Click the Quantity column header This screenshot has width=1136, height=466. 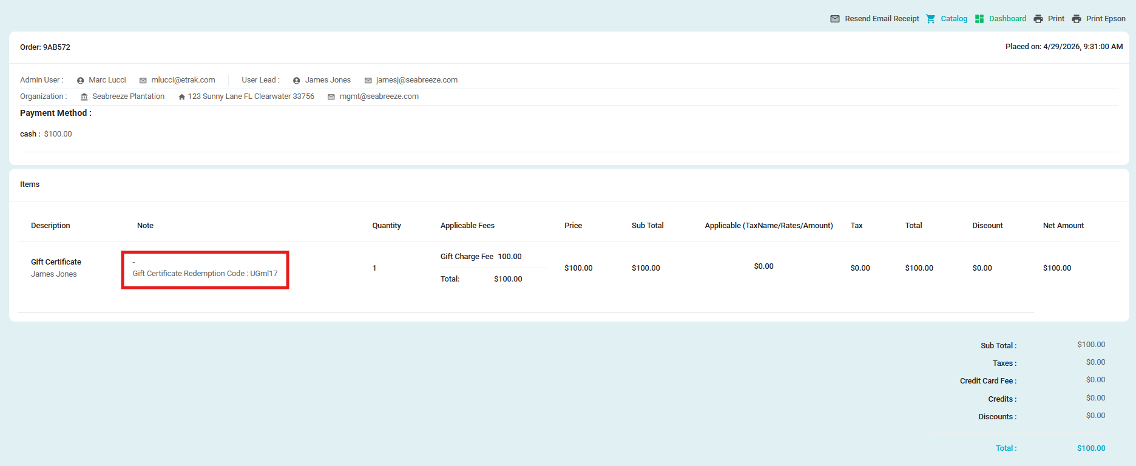pyautogui.click(x=387, y=226)
